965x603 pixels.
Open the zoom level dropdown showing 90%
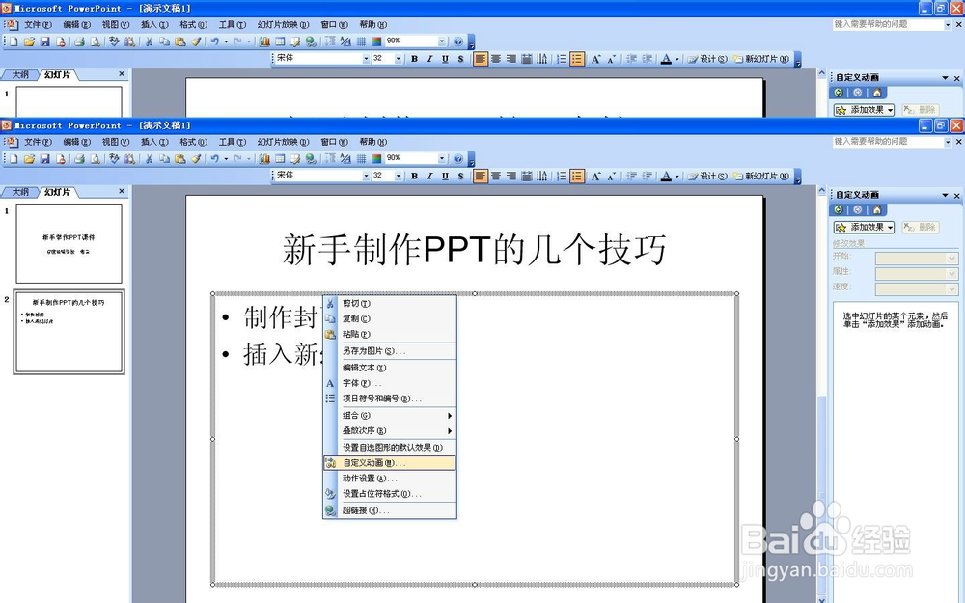tap(444, 159)
